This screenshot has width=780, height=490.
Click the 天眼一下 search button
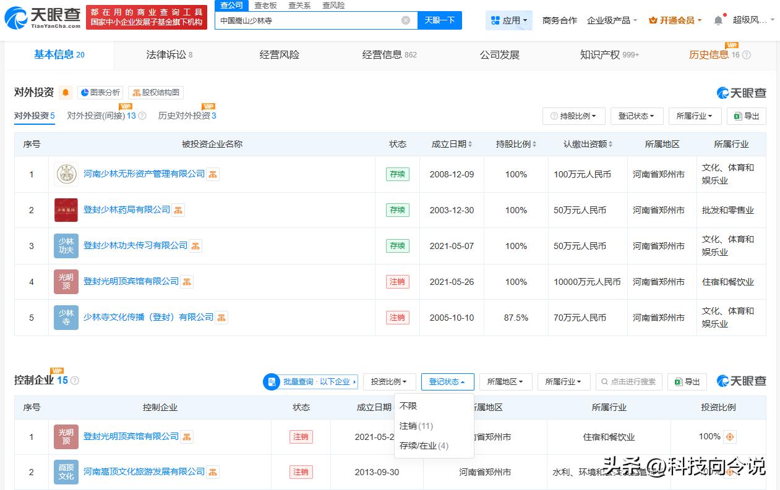440,20
